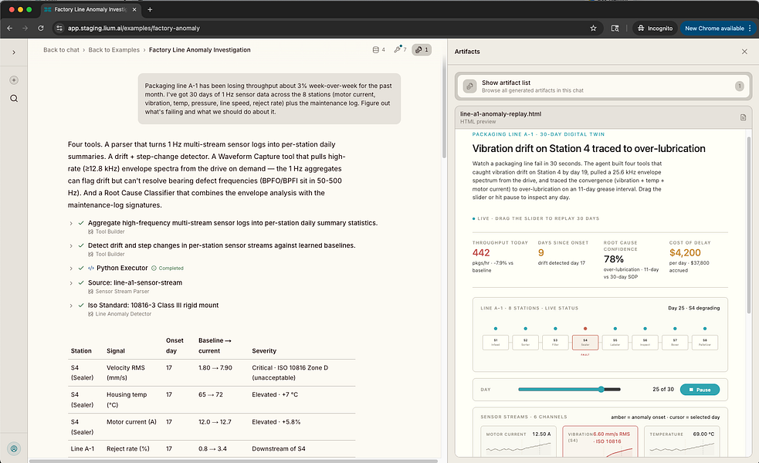Image resolution: width=759 pixels, height=463 pixels.
Task: Open Chrome's three-dot menu
Action: (x=751, y=28)
